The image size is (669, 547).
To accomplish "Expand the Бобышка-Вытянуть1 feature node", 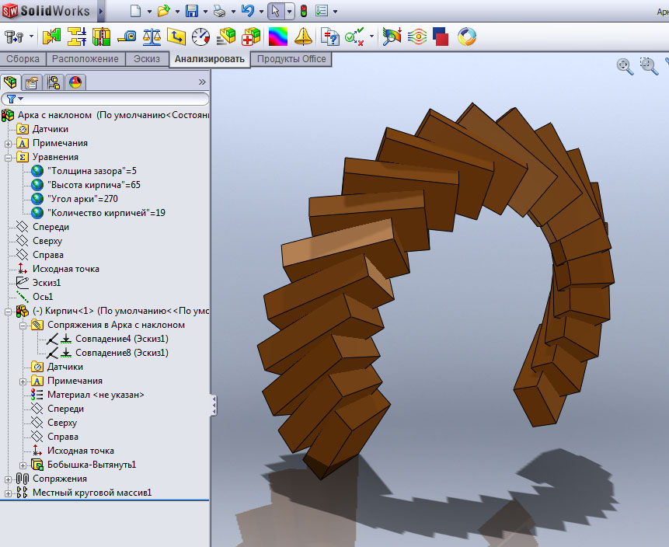I will [x=23, y=465].
